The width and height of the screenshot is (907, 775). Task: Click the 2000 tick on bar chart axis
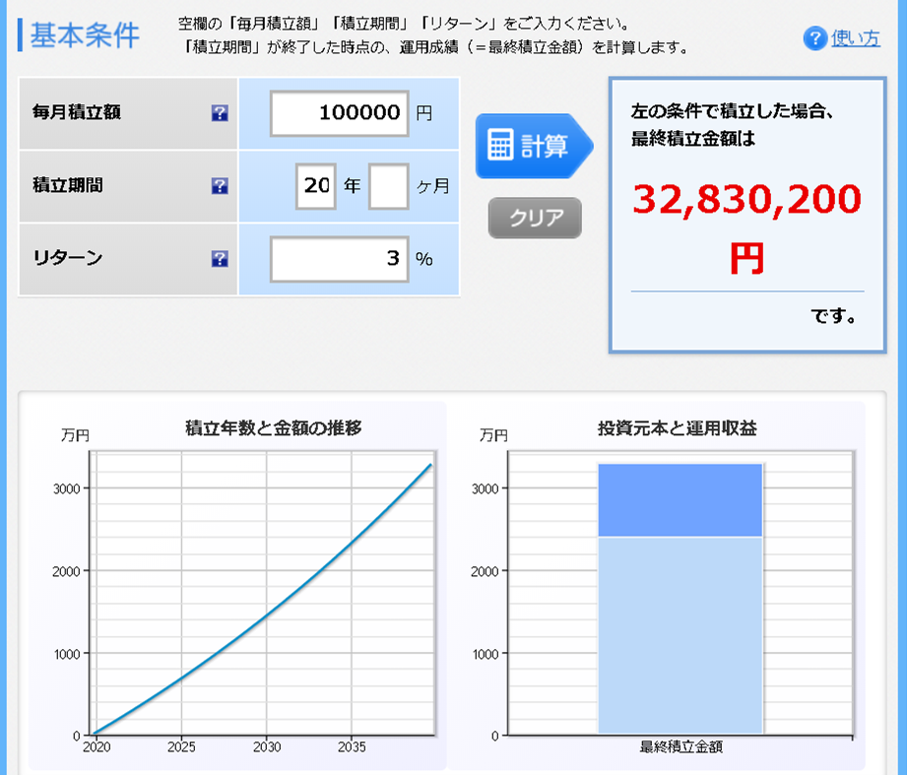[x=485, y=571]
